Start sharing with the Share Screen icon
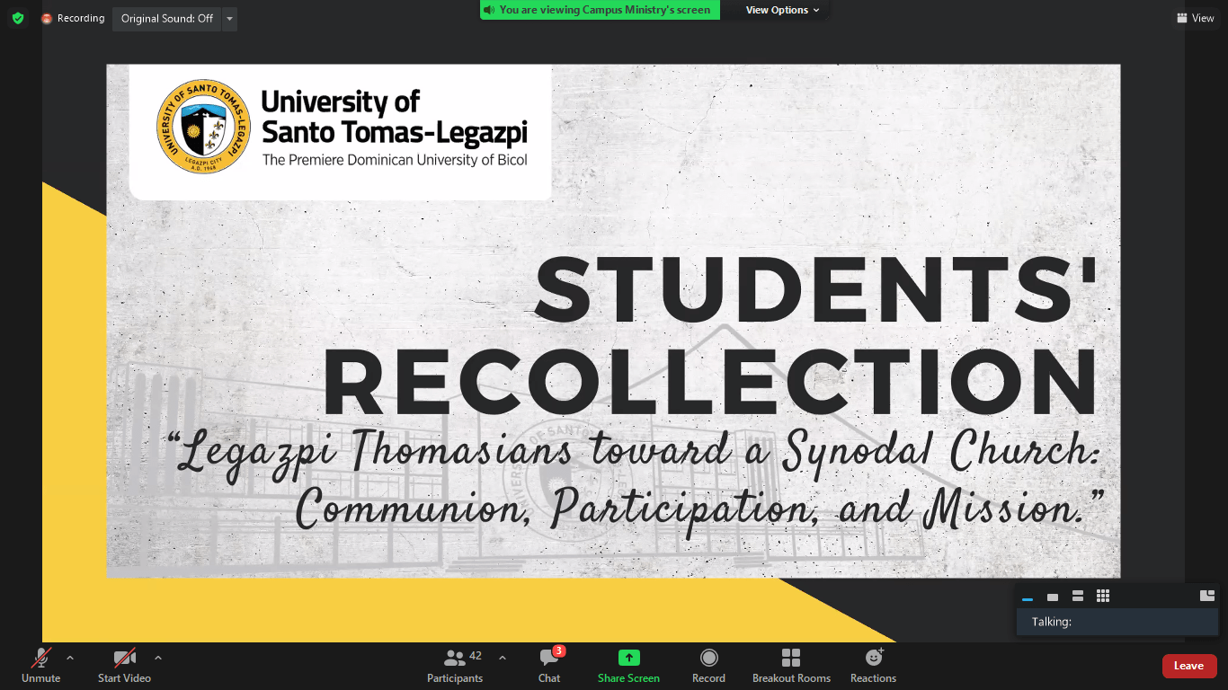Viewport: 1228px width, 690px height. point(627,665)
